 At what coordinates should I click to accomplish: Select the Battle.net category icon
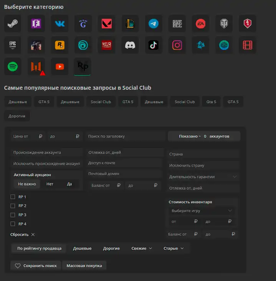[x=201, y=45]
